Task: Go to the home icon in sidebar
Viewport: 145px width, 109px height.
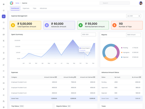Action: [4, 10]
